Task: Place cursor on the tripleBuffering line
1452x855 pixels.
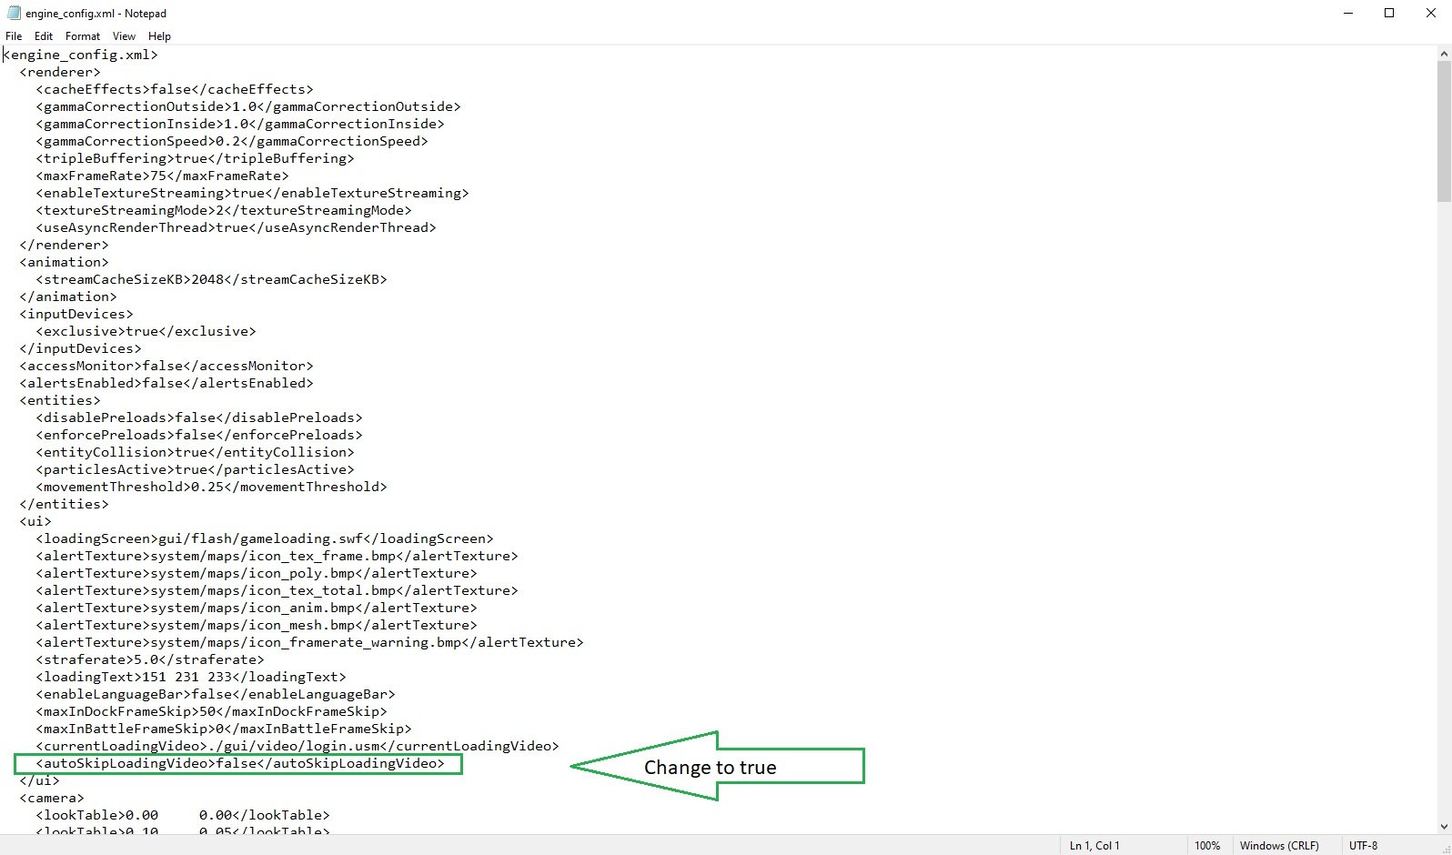Action: [x=195, y=158]
